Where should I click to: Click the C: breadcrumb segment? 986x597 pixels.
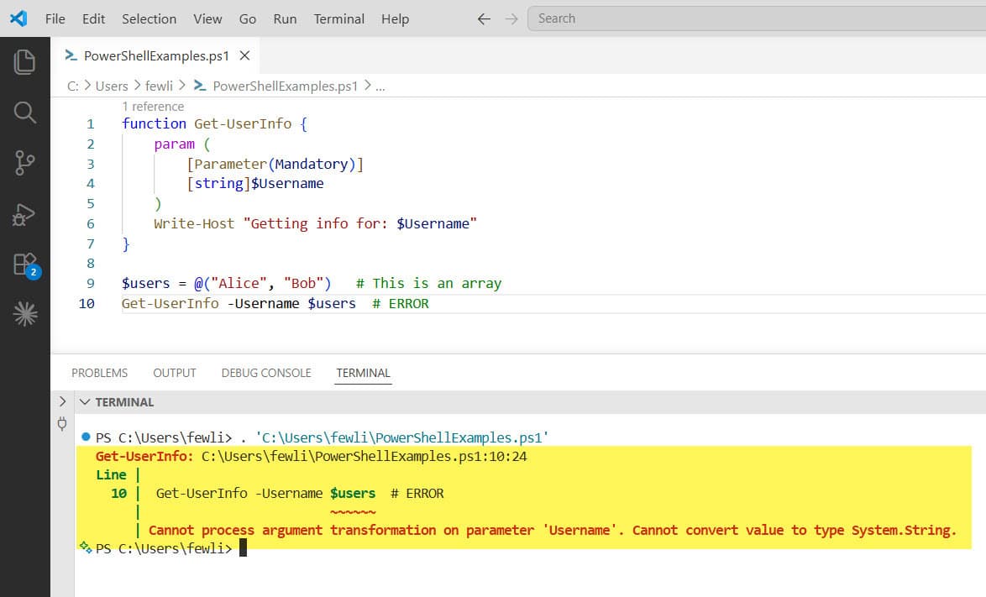(73, 86)
